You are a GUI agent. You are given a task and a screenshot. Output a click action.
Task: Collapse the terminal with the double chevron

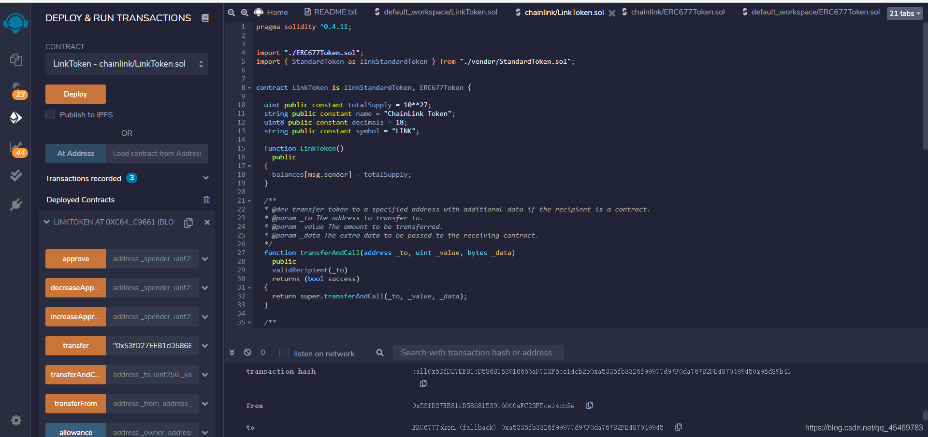point(232,352)
